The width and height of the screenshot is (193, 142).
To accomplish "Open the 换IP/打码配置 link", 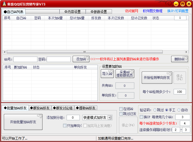I will tap(178, 11).
